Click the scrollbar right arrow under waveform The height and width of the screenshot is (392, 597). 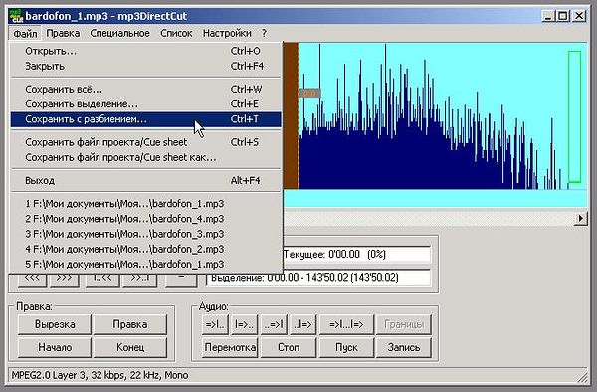coord(581,219)
